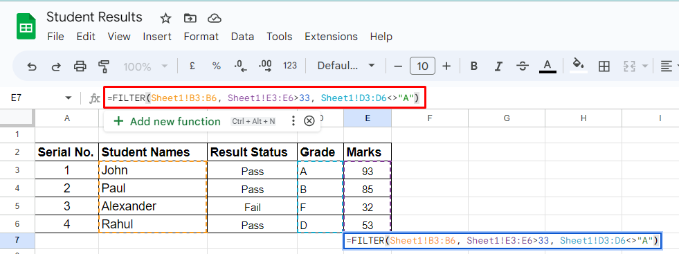Open the Data menu

coord(242,37)
